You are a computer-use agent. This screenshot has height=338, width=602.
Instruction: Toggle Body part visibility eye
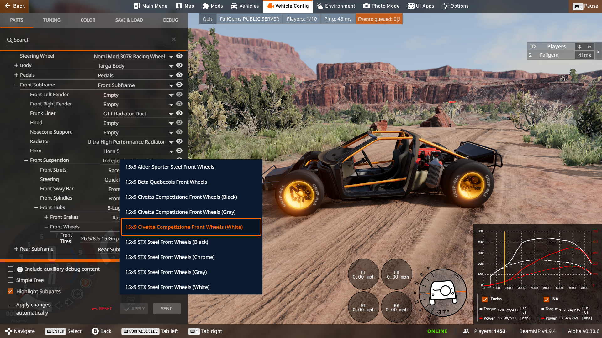(x=179, y=65)
